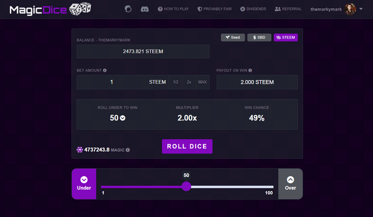Click the 49% win chance value
The width and height of the screenshot is (373, 217).
(x=256, y=118)
